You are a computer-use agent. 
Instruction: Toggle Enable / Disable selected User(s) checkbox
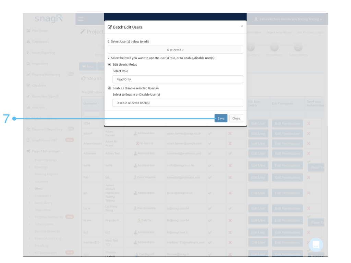click(109, 88)
